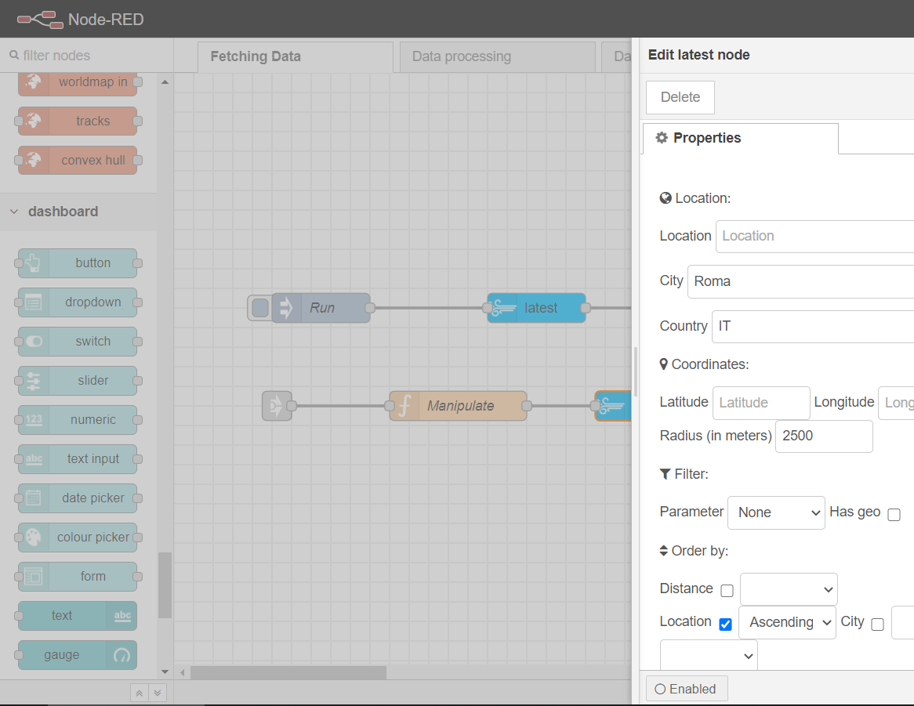Image resolution: width=914 pixels, height=706 pixels.
Task: Click the colour picker palette icon
Action: [x=33, y=538]
